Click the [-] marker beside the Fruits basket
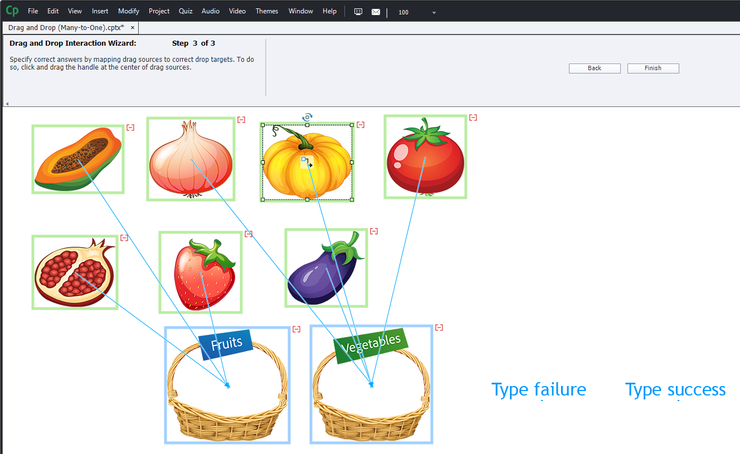The height and width of the screenshot is (454, 740). (x=295, y=329)
